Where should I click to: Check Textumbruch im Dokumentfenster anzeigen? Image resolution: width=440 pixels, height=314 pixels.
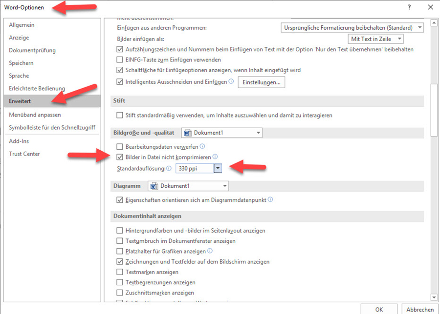pyautogui.click(x=120, y=241)
